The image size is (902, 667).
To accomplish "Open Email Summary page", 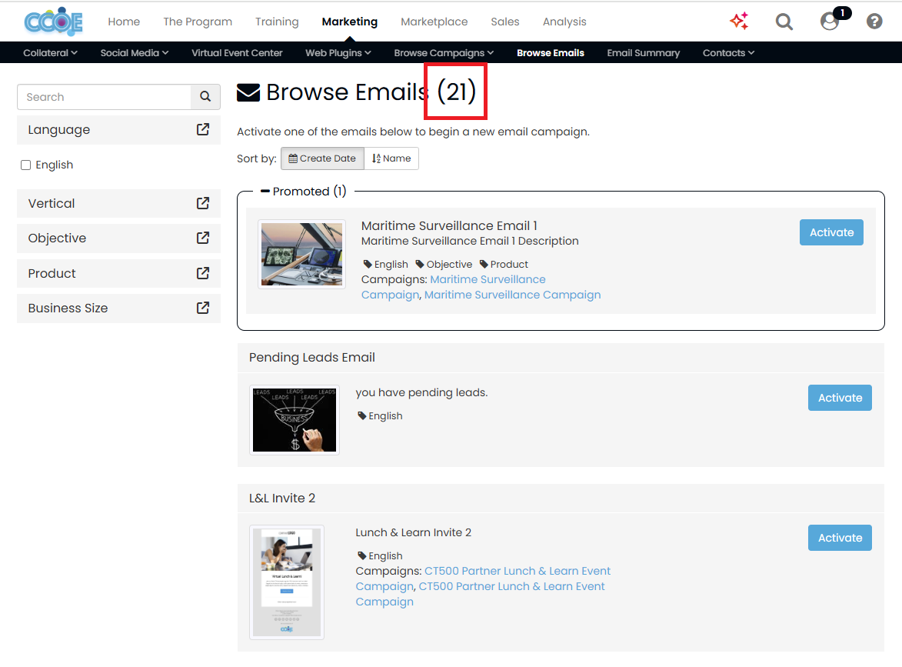I will [x=644, y=53].
